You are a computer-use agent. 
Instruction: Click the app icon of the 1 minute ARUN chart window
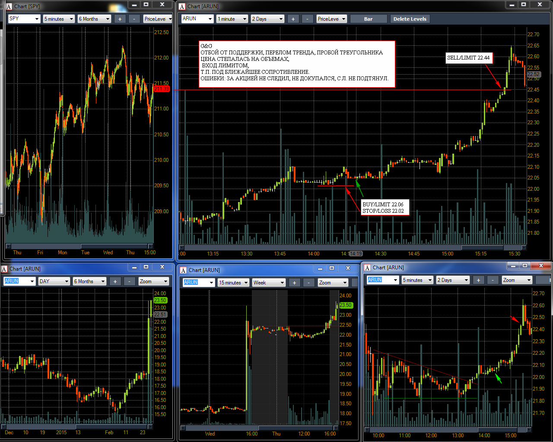pyautogui.click(x=182, y=6)
